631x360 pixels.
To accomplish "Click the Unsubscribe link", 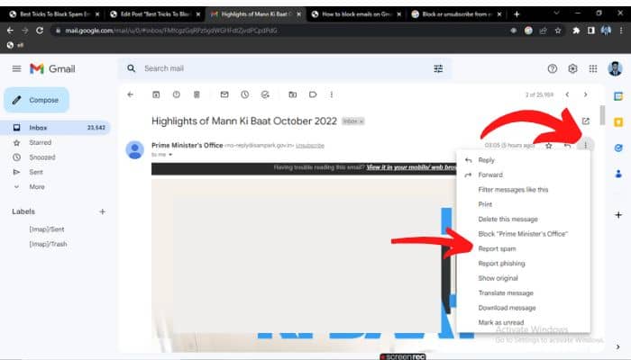I will coord(310,146).
